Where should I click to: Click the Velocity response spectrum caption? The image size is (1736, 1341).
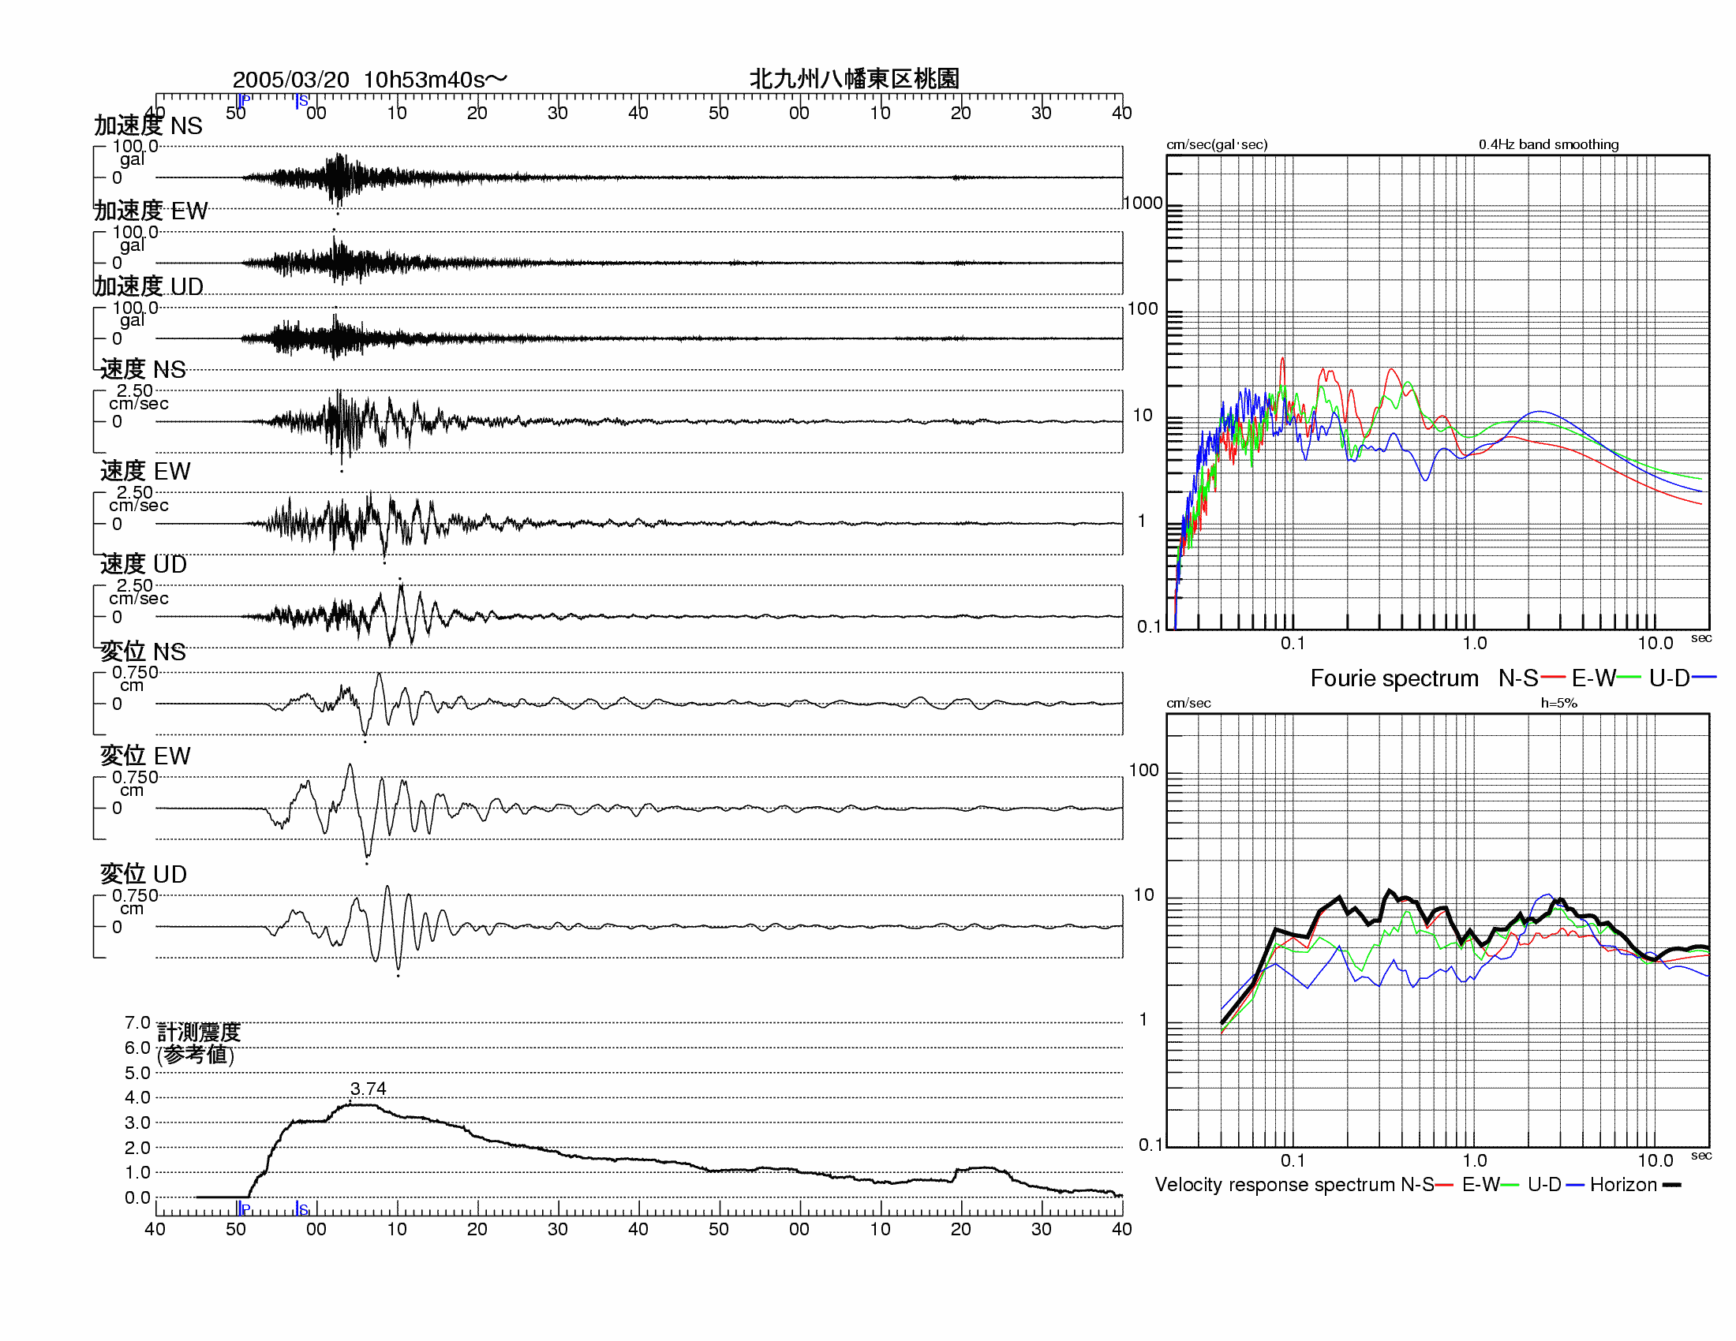click(1274, 1185)
